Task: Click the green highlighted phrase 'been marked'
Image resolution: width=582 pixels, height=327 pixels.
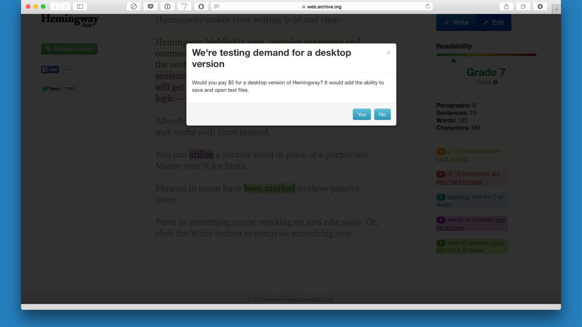Action: (269, 188)
